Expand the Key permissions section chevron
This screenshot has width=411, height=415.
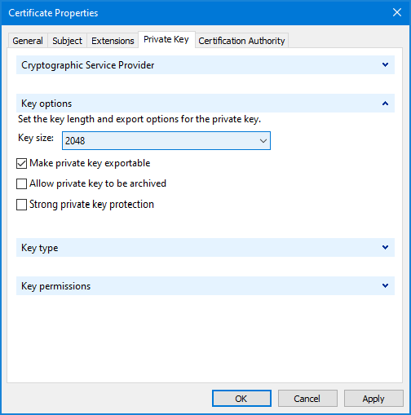385,285
